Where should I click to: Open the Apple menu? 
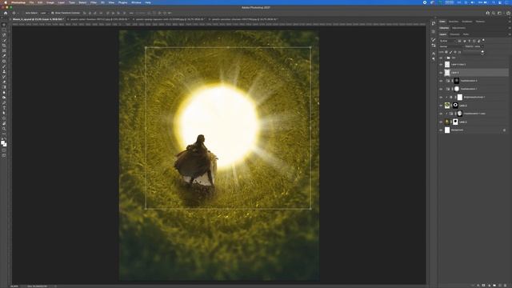pyautogui.click(x=6, y=2)
